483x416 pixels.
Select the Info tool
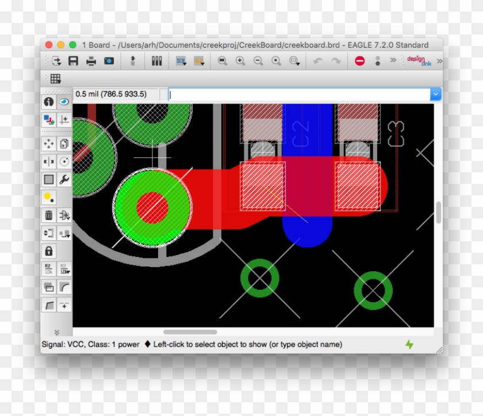coord(49,102)
